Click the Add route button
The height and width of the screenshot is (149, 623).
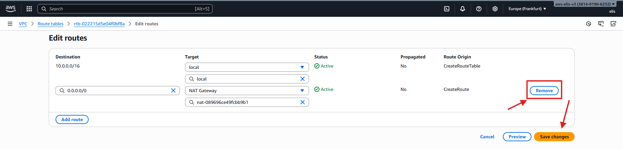coord(72,119)
